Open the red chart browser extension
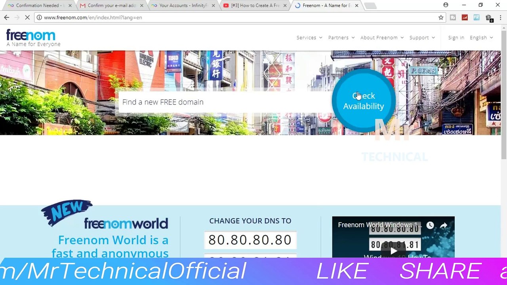The image size is (507, 285). (465, 17)
